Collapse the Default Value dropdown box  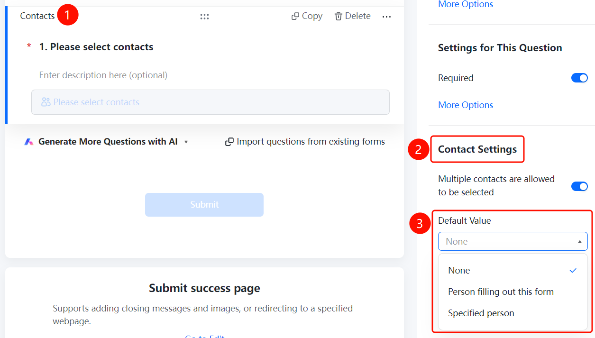(513, 241)
